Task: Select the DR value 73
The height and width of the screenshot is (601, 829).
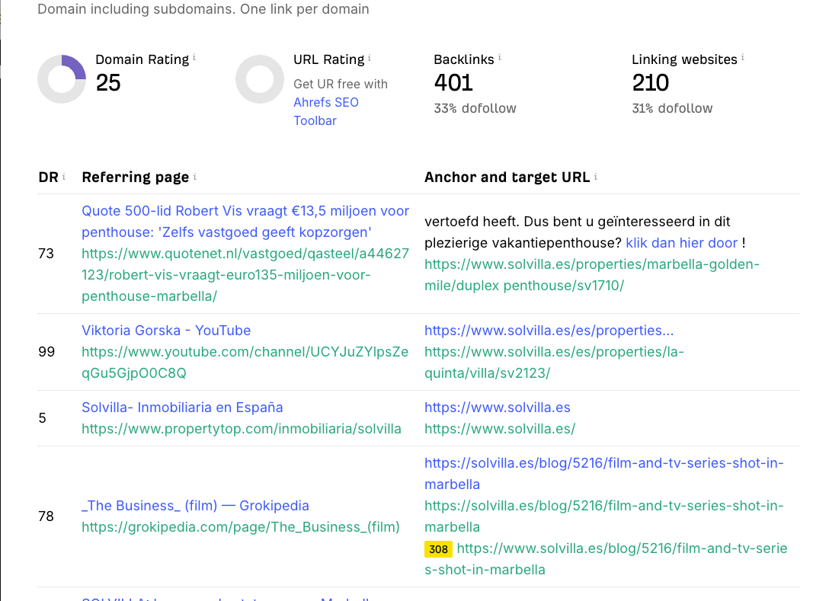Action: 46,254
